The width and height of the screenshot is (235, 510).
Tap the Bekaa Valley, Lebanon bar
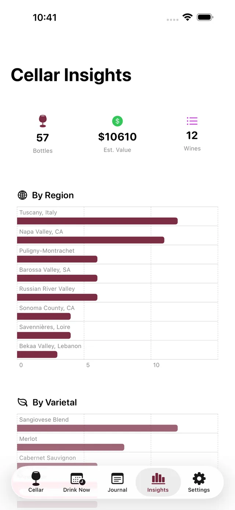[x=37, y=354]
